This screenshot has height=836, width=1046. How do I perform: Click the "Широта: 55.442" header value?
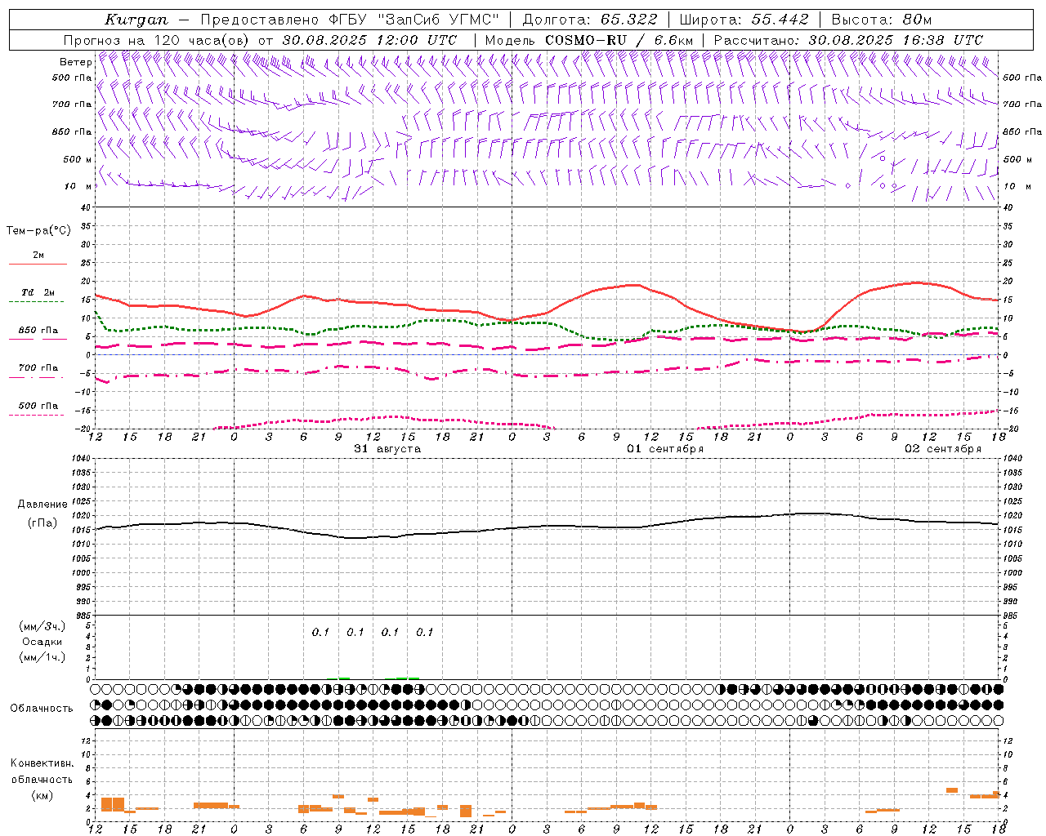click(x=744, y=20)
